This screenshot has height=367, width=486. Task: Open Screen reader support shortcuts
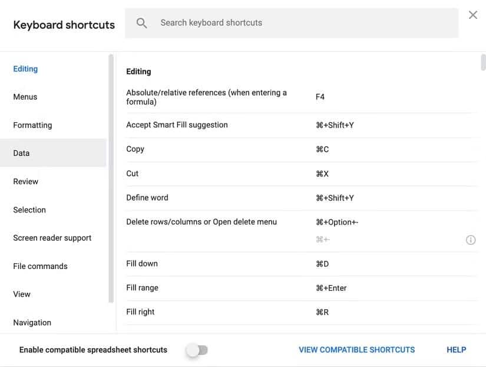click(x=52, y=237)
